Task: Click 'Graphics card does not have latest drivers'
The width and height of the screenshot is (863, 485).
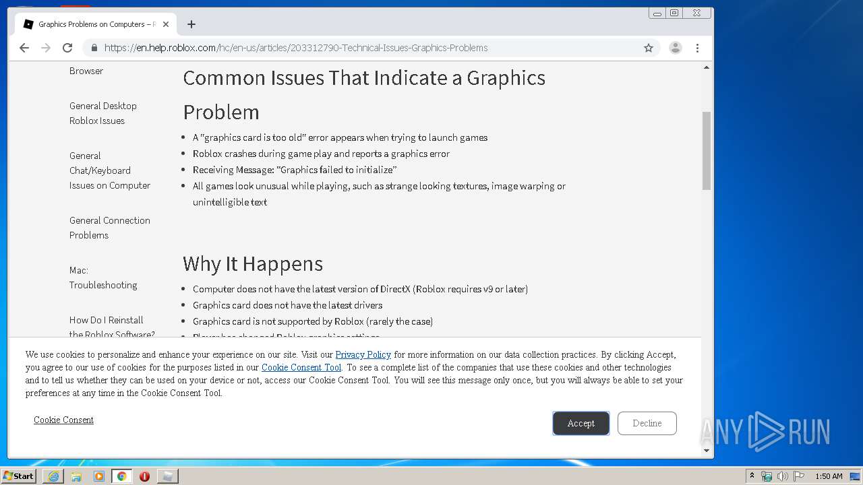Action: [x=287, y=305]
